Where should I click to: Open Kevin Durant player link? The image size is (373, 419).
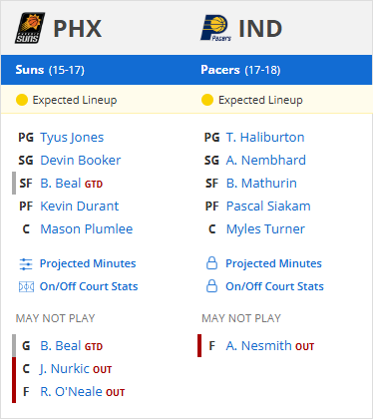(80, 207)
